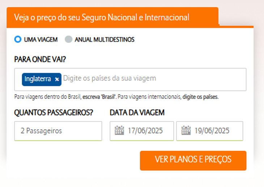The width and height of the screenshot is (264, 187).
Task: Open calendar icon beside 19/06/2025
Action: click(x=186, y=130)
